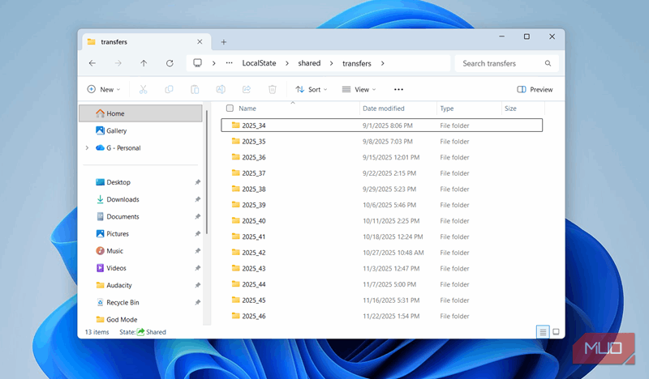Viewport: 649px width, 379px height.
Task: Click the Rename icon in toolbar
Action: tap(221, 89)
